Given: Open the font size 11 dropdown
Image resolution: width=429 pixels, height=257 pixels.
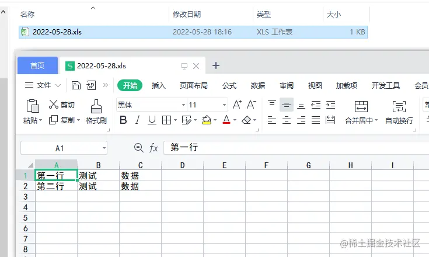Looking at the screenshot, I should tap(224, 105).
